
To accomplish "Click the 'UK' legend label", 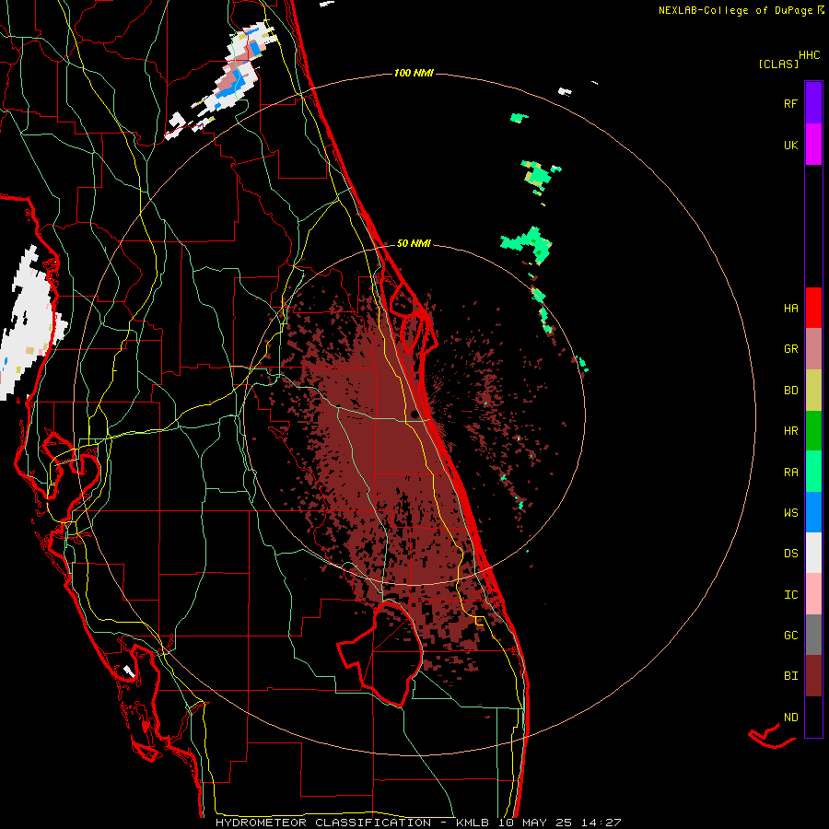I will pos(790,145).
